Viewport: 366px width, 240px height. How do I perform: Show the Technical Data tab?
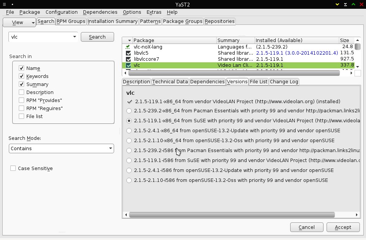pos(170,82)
